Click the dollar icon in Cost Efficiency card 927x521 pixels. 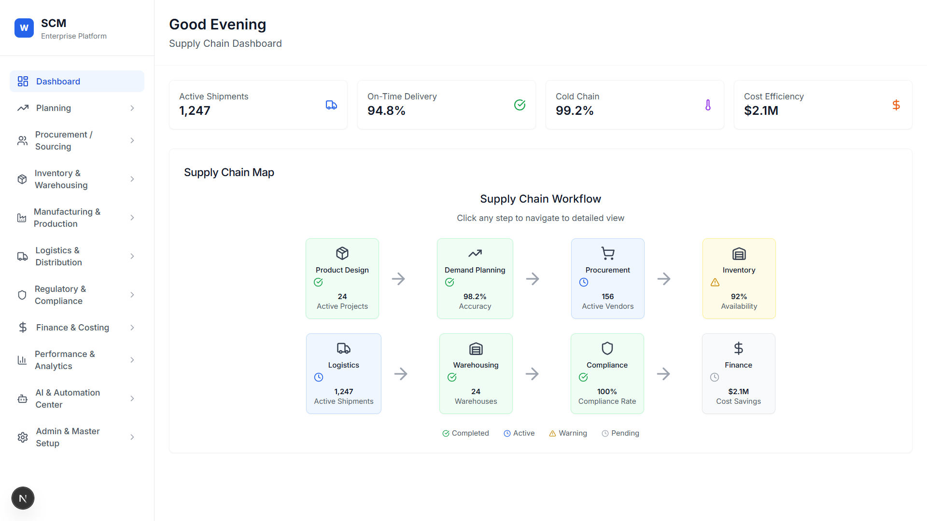[896, 105]
